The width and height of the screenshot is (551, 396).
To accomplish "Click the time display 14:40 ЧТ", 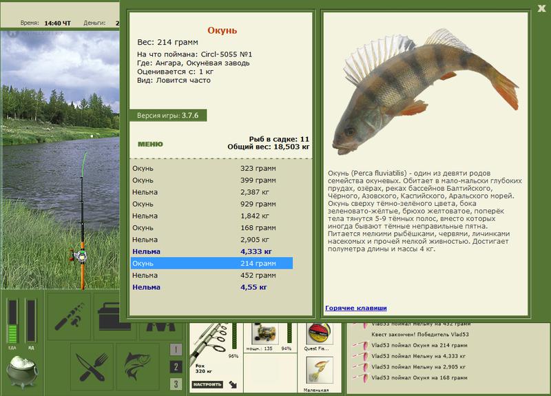I will (x=57, y=23).
